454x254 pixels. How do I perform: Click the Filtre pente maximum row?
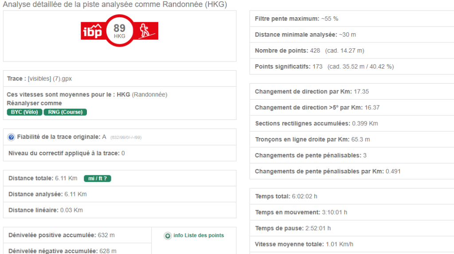(296, 19)
